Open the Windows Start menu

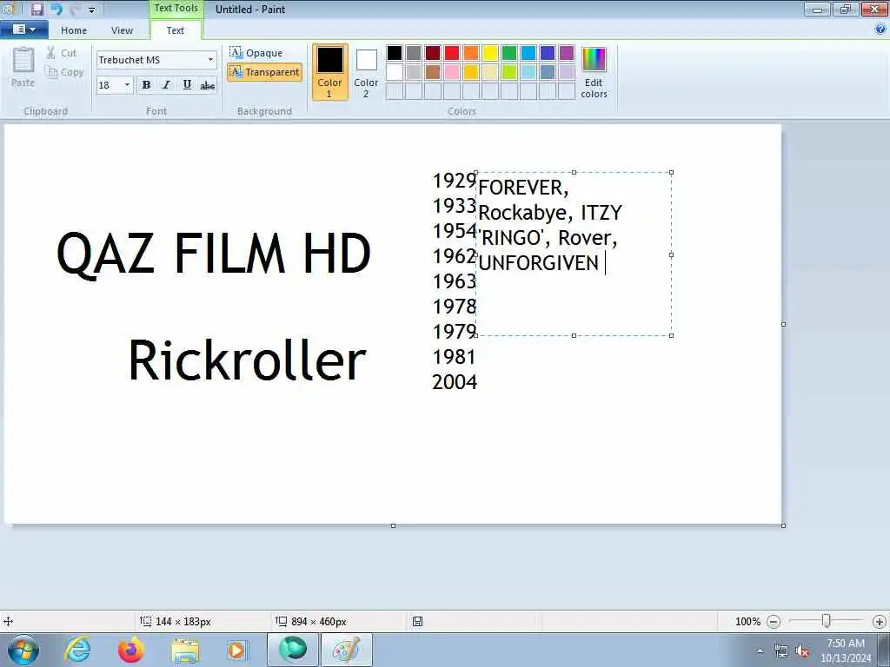(23, 650)
